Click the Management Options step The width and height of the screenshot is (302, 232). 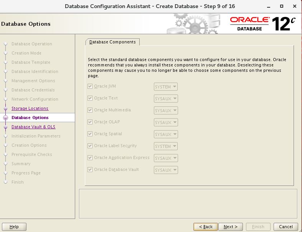[33, 81]
